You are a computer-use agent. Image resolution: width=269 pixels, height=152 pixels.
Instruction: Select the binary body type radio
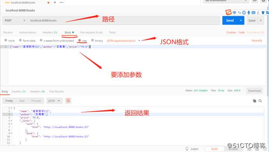coord(93,40)
